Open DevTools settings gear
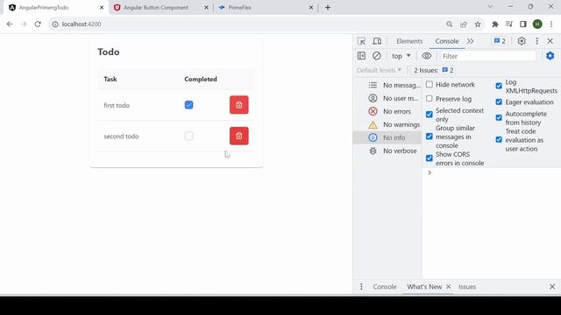 pyautogui.click(x=522, y=41)
